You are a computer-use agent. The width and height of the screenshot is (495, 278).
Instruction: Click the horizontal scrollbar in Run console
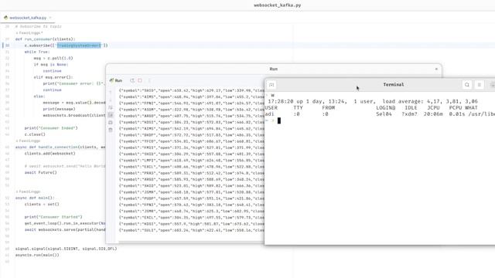point(191,242)
